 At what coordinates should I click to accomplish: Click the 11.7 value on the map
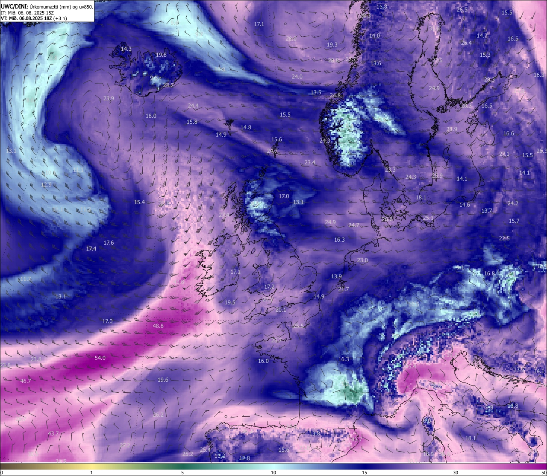[x=26, y=279]
